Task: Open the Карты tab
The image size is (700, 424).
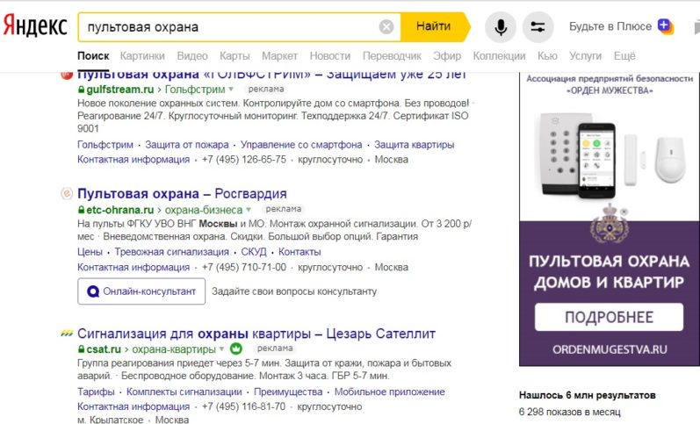Action: [x=235, y=56]
